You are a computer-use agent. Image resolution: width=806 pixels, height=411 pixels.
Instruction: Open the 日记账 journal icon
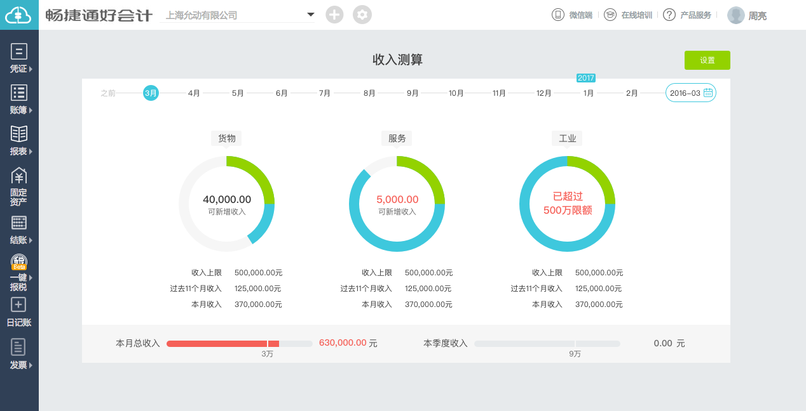pos(19,311)
